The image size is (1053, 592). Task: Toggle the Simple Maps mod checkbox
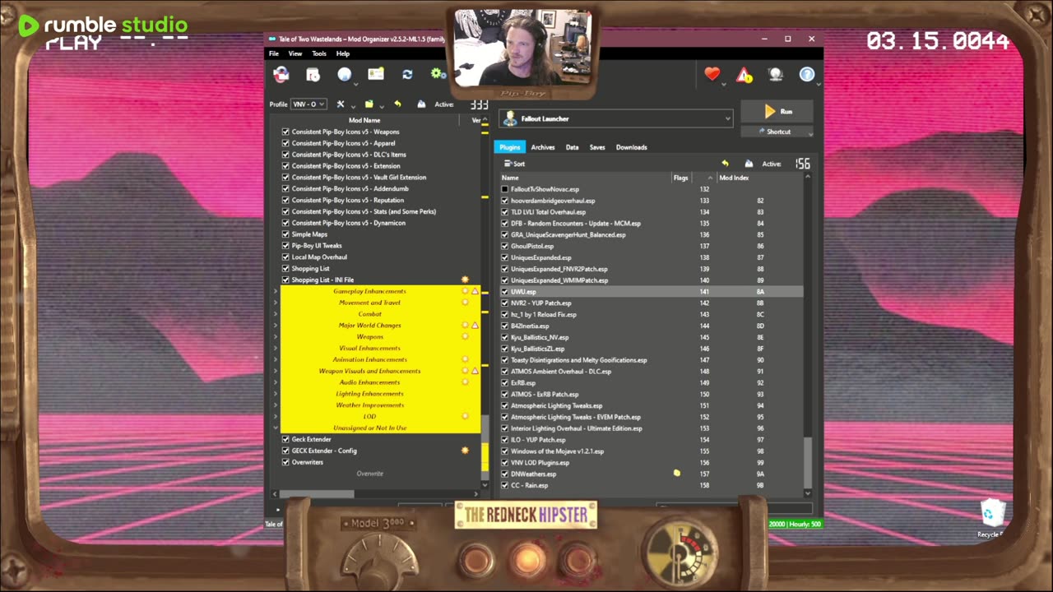(x=285, y=234)
